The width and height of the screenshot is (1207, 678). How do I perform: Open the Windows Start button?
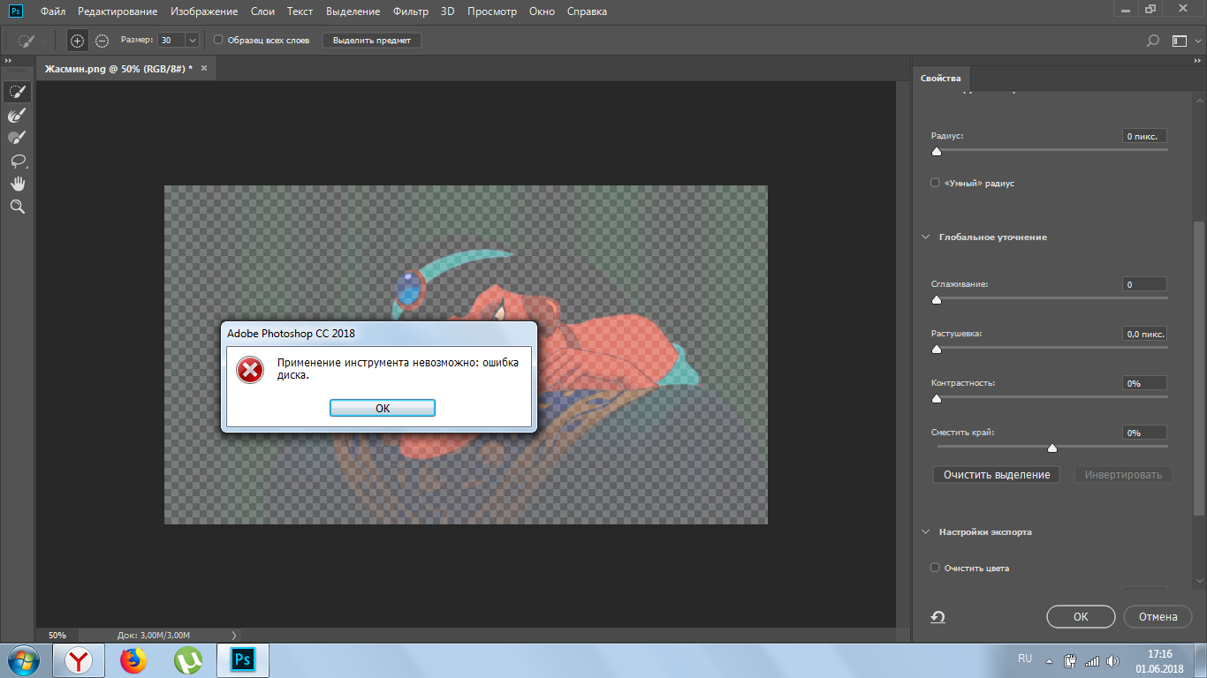click(24, 660)
